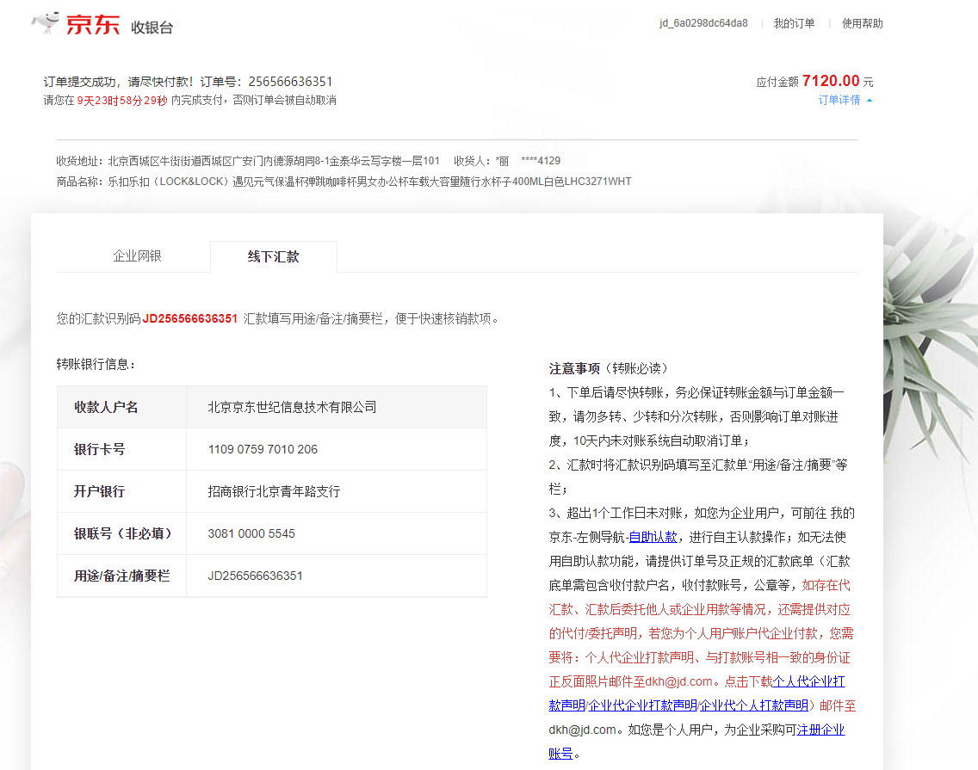Download 企业代个人打款声明 form

[753, 705]
